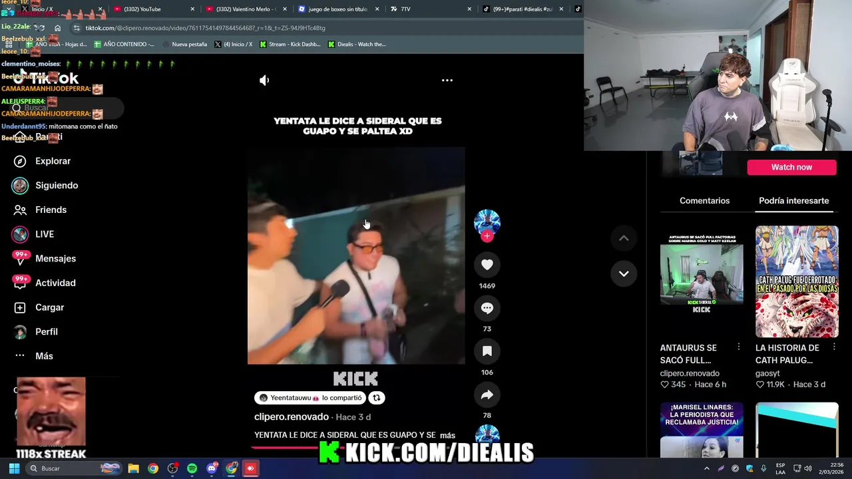
Task: Open the video three-dot options menu
Action: pos(447,80)
